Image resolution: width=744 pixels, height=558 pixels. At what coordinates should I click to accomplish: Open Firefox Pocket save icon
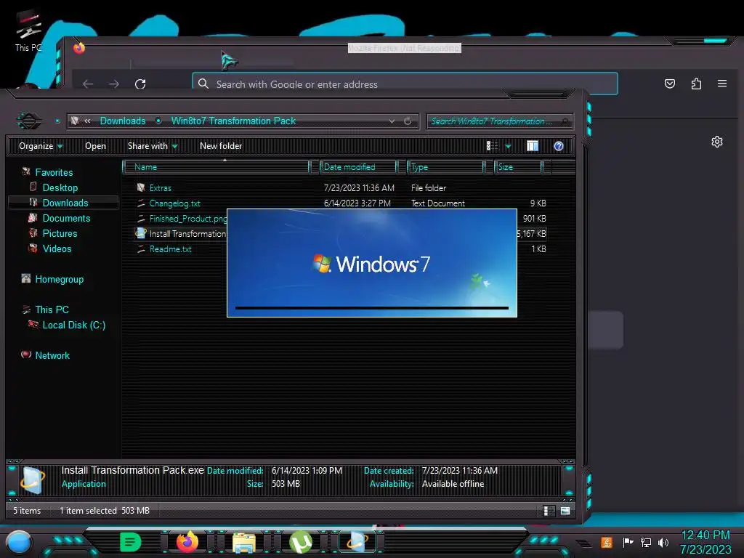click(669, 84)
